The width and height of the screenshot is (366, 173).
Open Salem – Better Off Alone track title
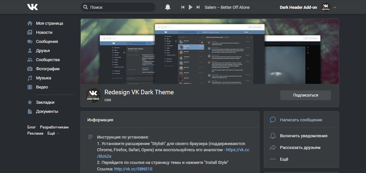tap(227, 7)
